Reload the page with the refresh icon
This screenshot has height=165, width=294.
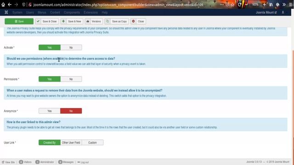coord(239,5)
